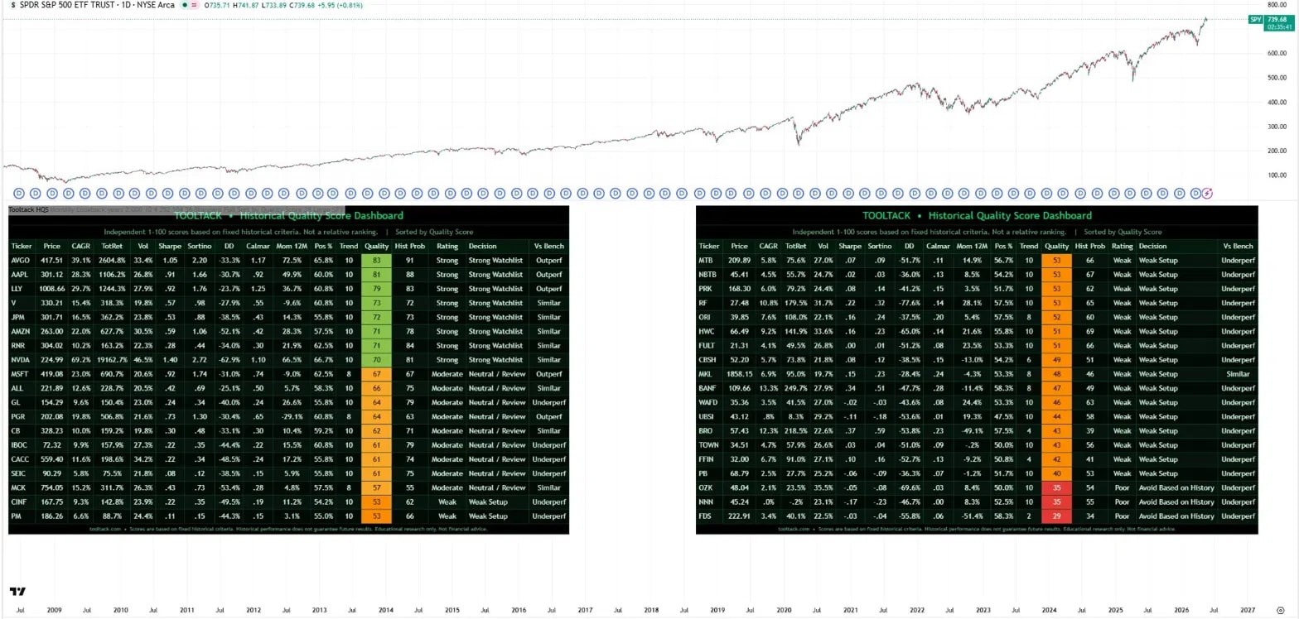Click the green SPY price-axis label
This screenshot has width=1299, height=619.
click(1257, 19)
